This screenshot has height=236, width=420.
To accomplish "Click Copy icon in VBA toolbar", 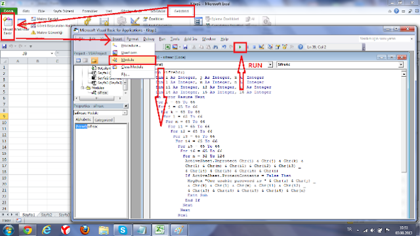I will tap(201, 47).
